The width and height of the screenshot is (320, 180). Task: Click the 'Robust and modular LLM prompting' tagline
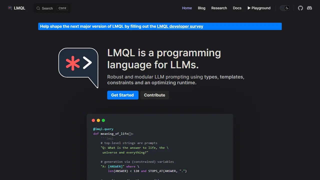(176, 80)
